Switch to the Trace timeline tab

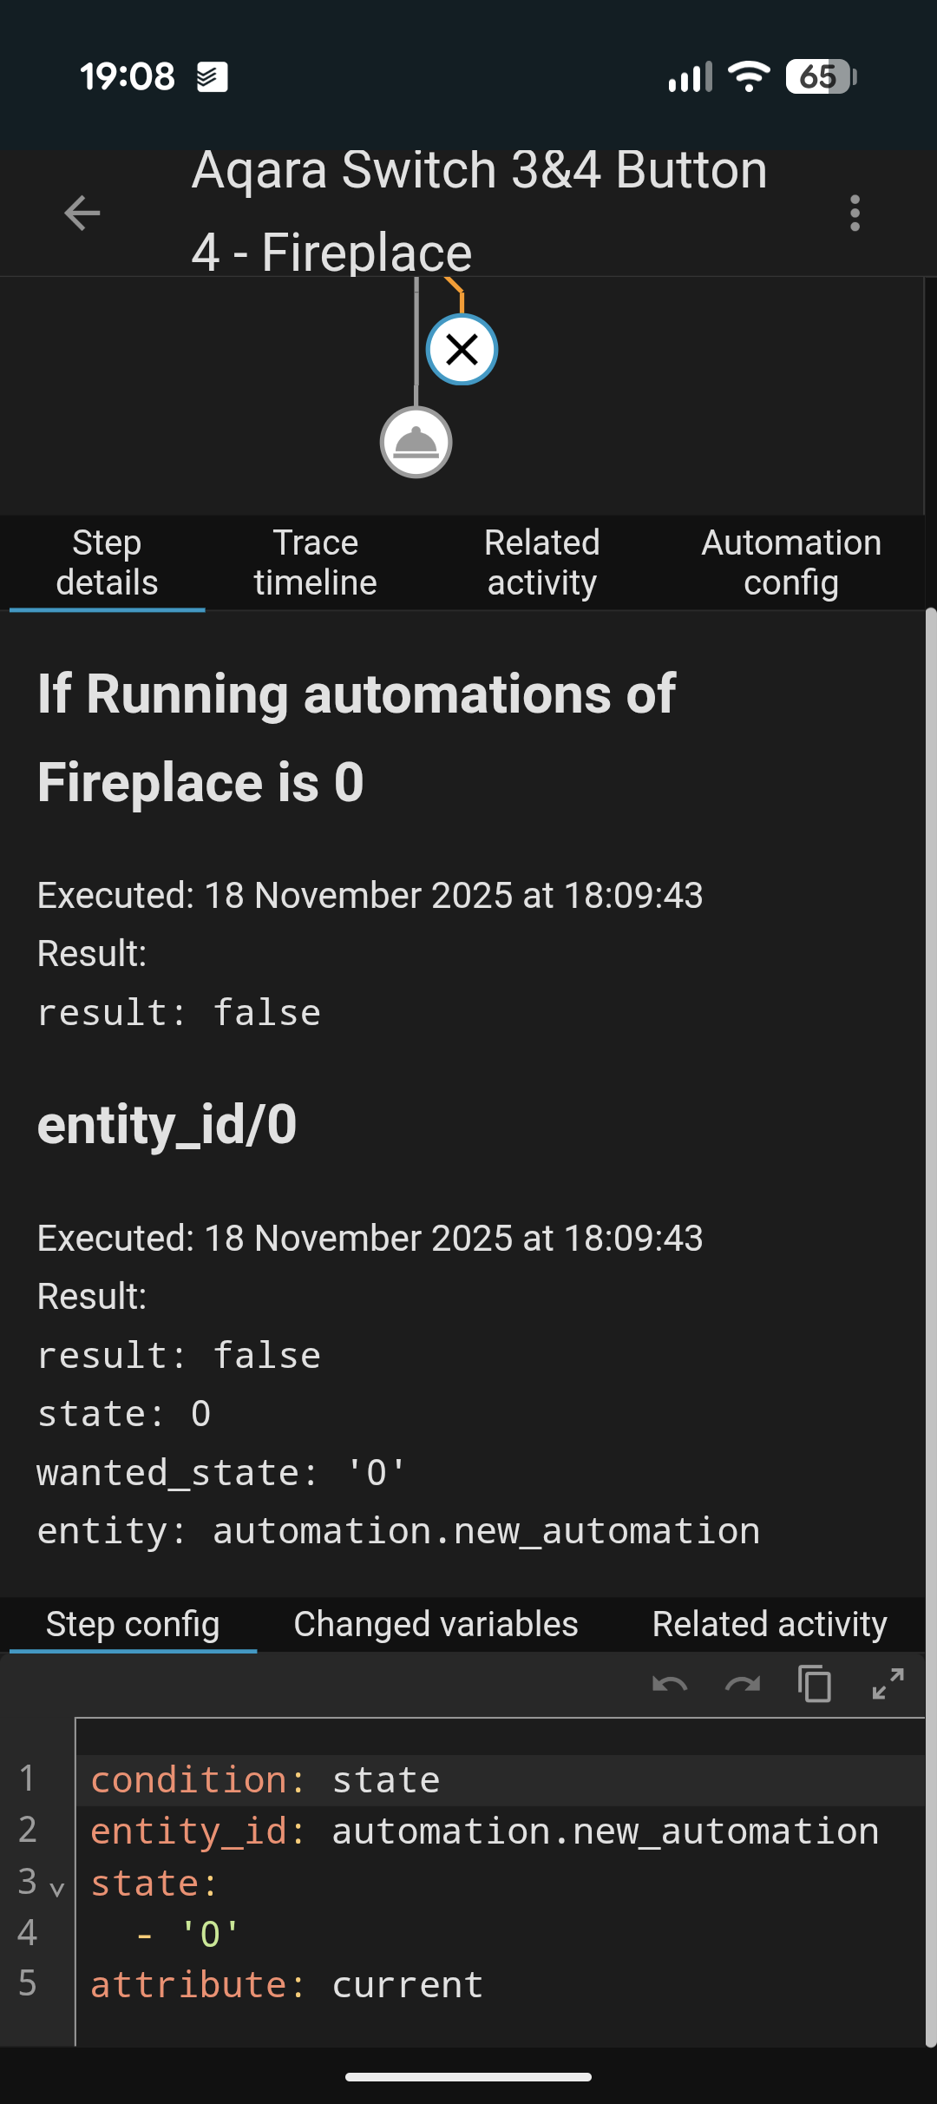click(315, 562)
